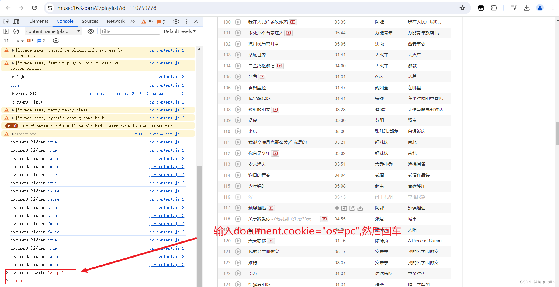Play song 103 茶底世界
559x287 pixels.
tap(238, 55)
